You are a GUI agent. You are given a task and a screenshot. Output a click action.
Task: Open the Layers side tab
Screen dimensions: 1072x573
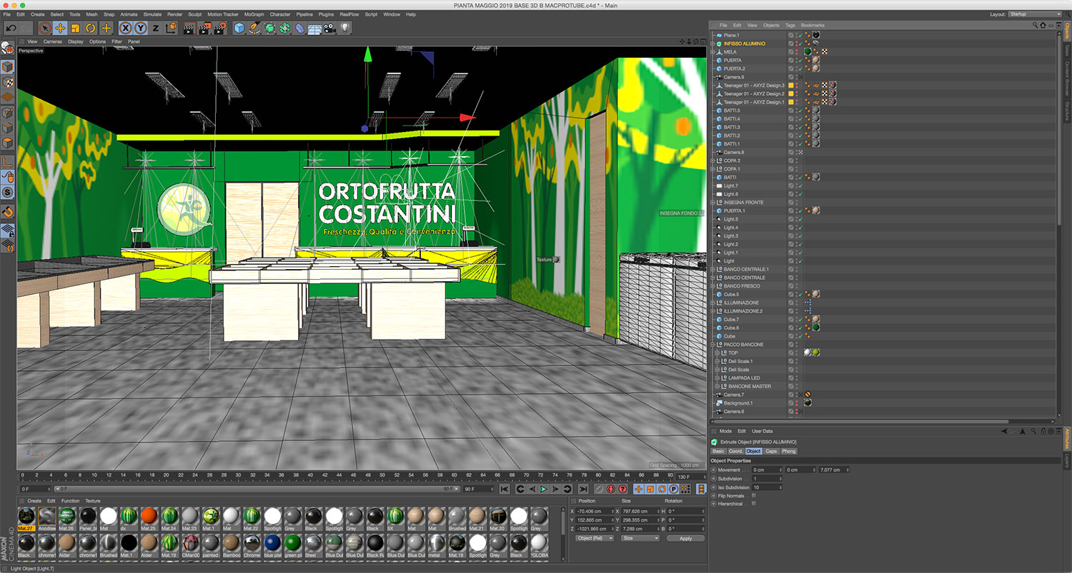1067,460
